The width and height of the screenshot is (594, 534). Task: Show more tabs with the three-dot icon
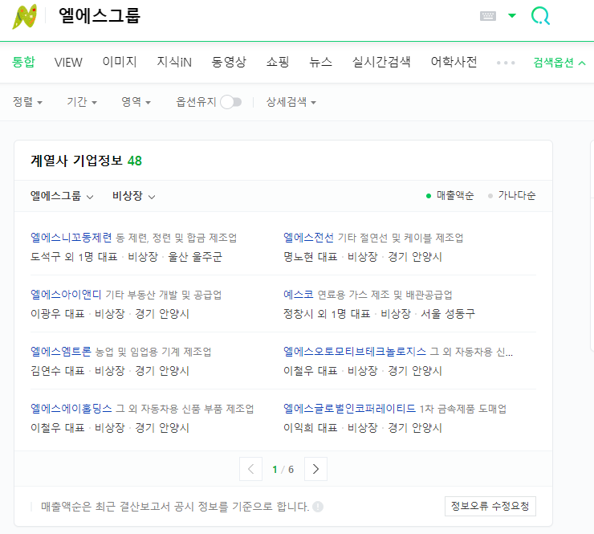[506, 63]
